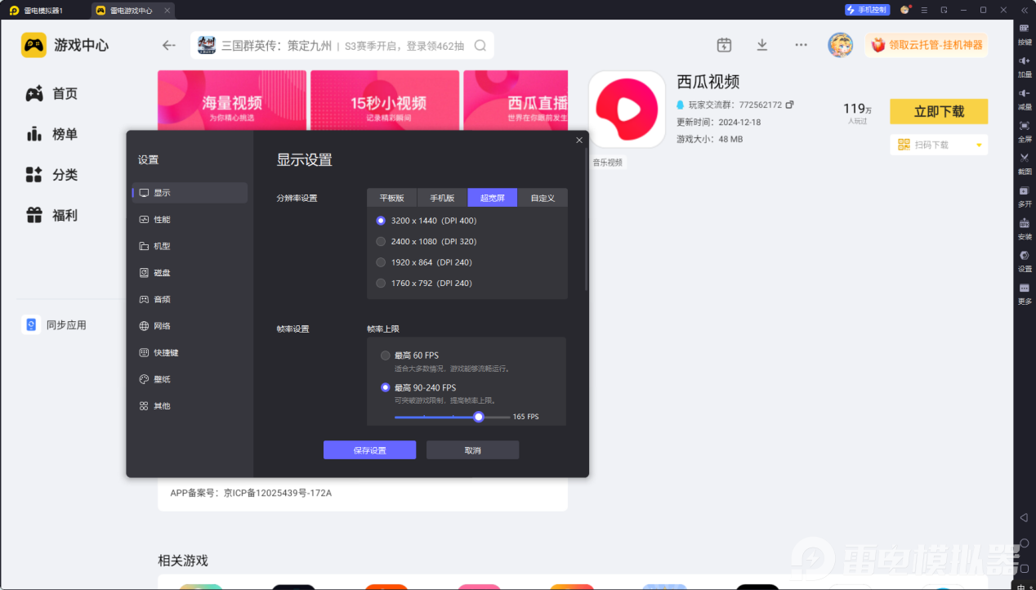Click 领取云托管-挂机神器 promo button
This screenshot has width=1036, height=590.
[x=927, y=45]
